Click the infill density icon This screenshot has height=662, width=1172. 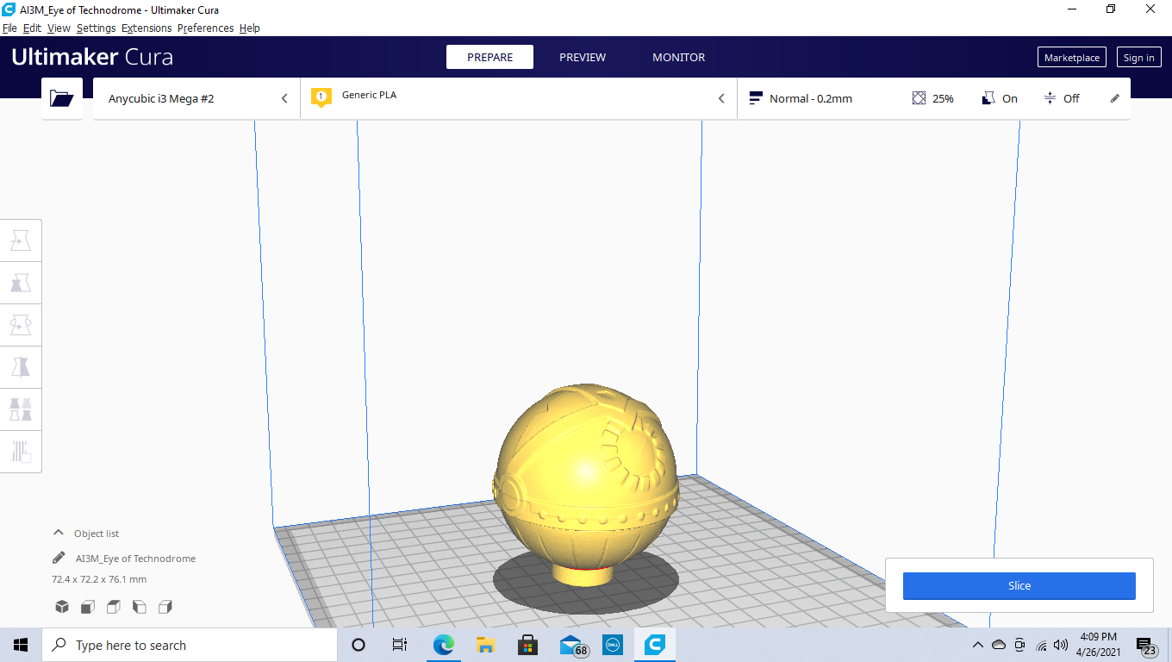click(x=919, y=98)
